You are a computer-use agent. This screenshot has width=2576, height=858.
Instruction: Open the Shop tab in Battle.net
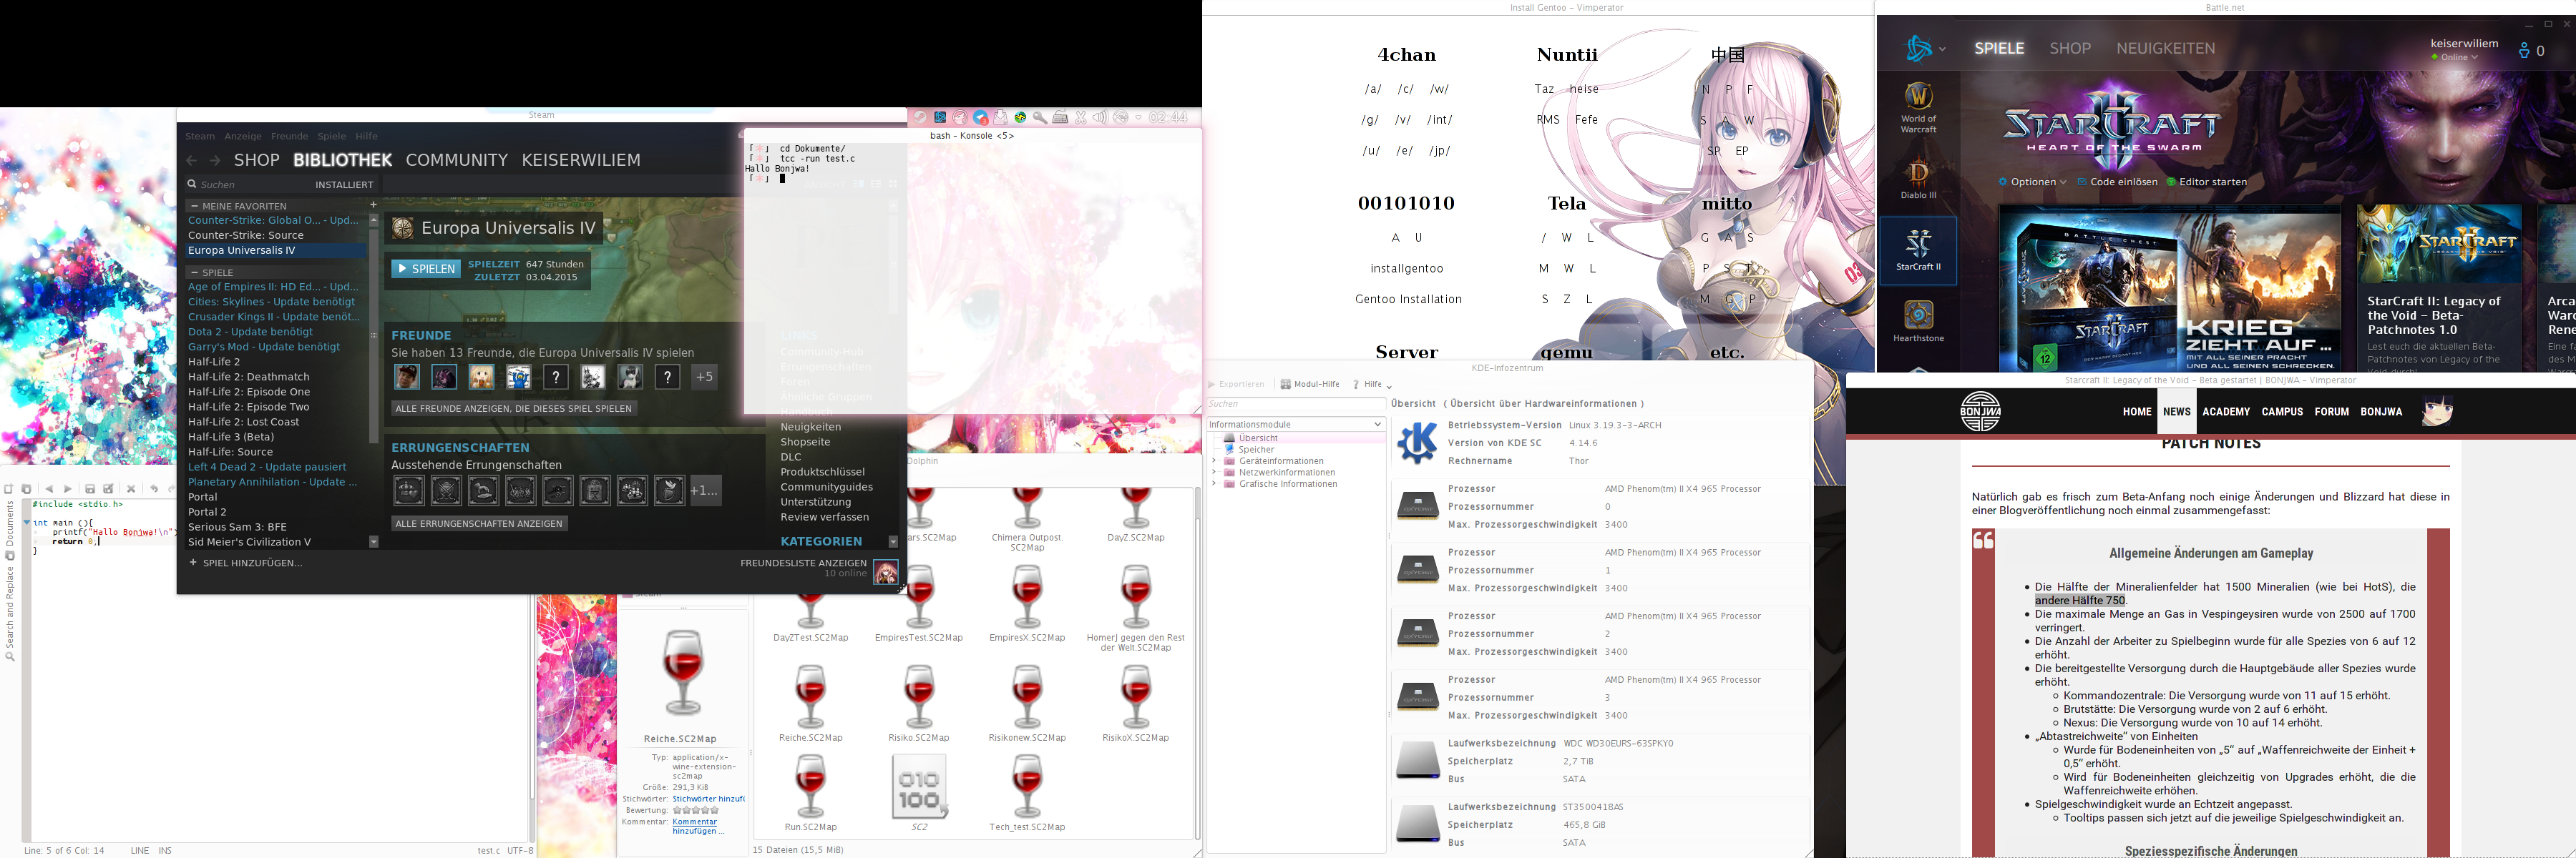[2070, 48]
